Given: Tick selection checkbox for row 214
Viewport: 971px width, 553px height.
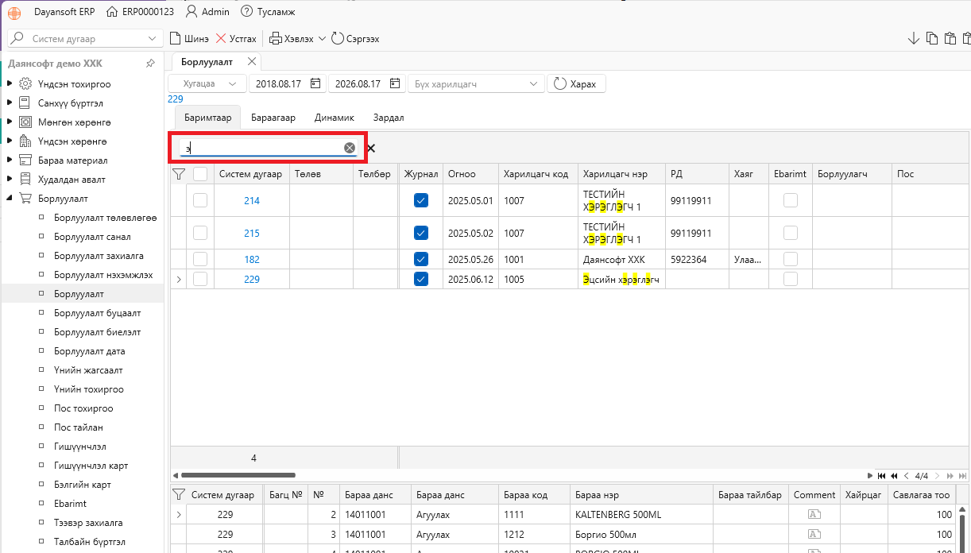Looking at the screenshot, I should tap(200, 200).
